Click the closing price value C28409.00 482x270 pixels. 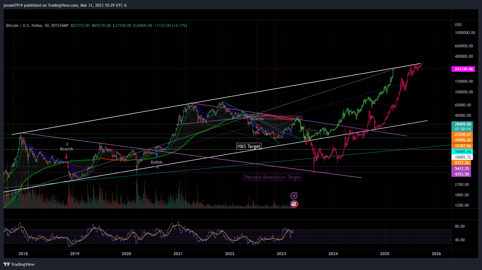143,26
